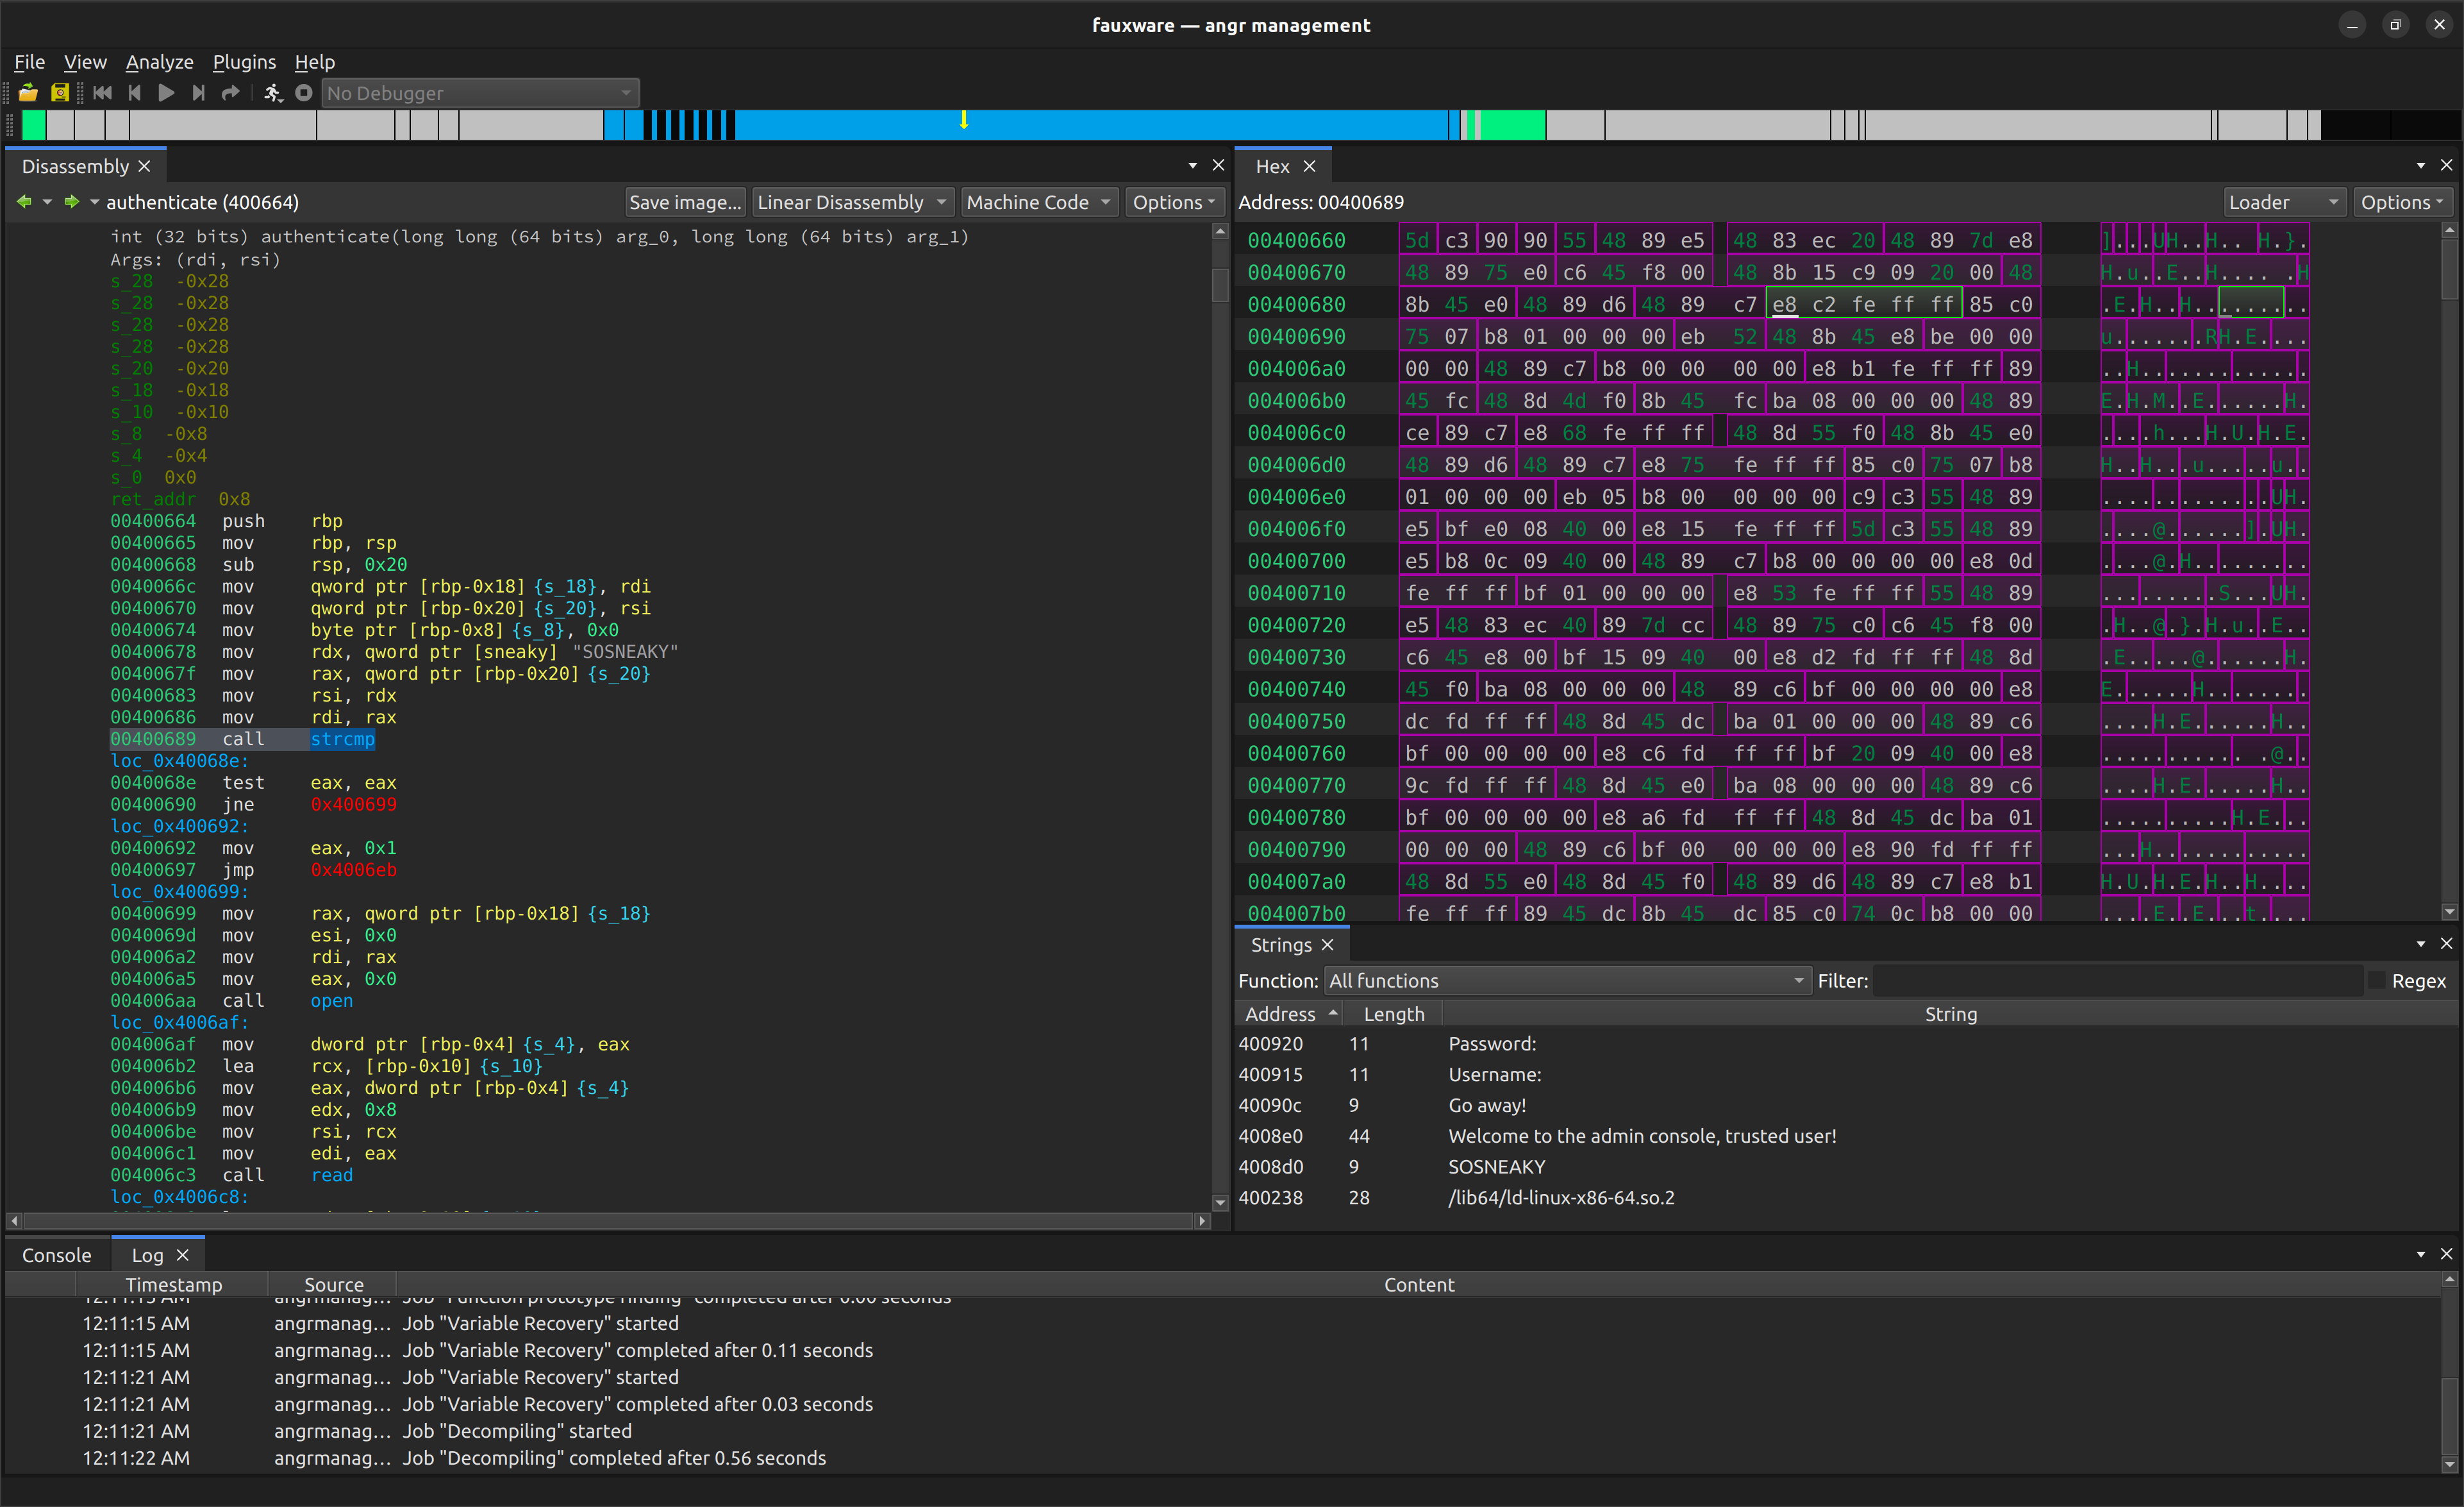Click the rewind to start toolbar icon
This screenshot has height=1507, width=2464.
pyautogui.click(x=102, y=92)
